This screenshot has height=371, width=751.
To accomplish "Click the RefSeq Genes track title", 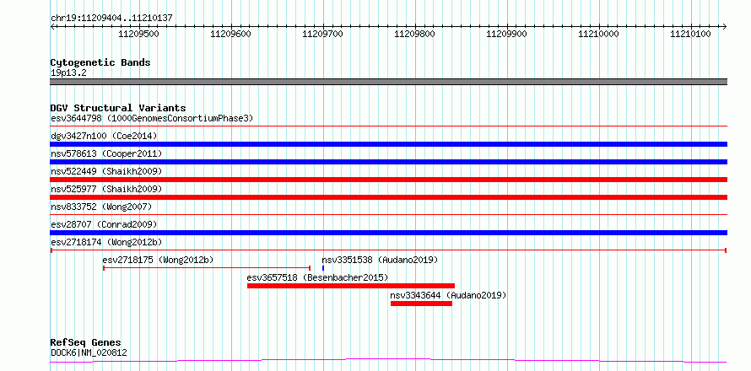I will pos(86,343).
